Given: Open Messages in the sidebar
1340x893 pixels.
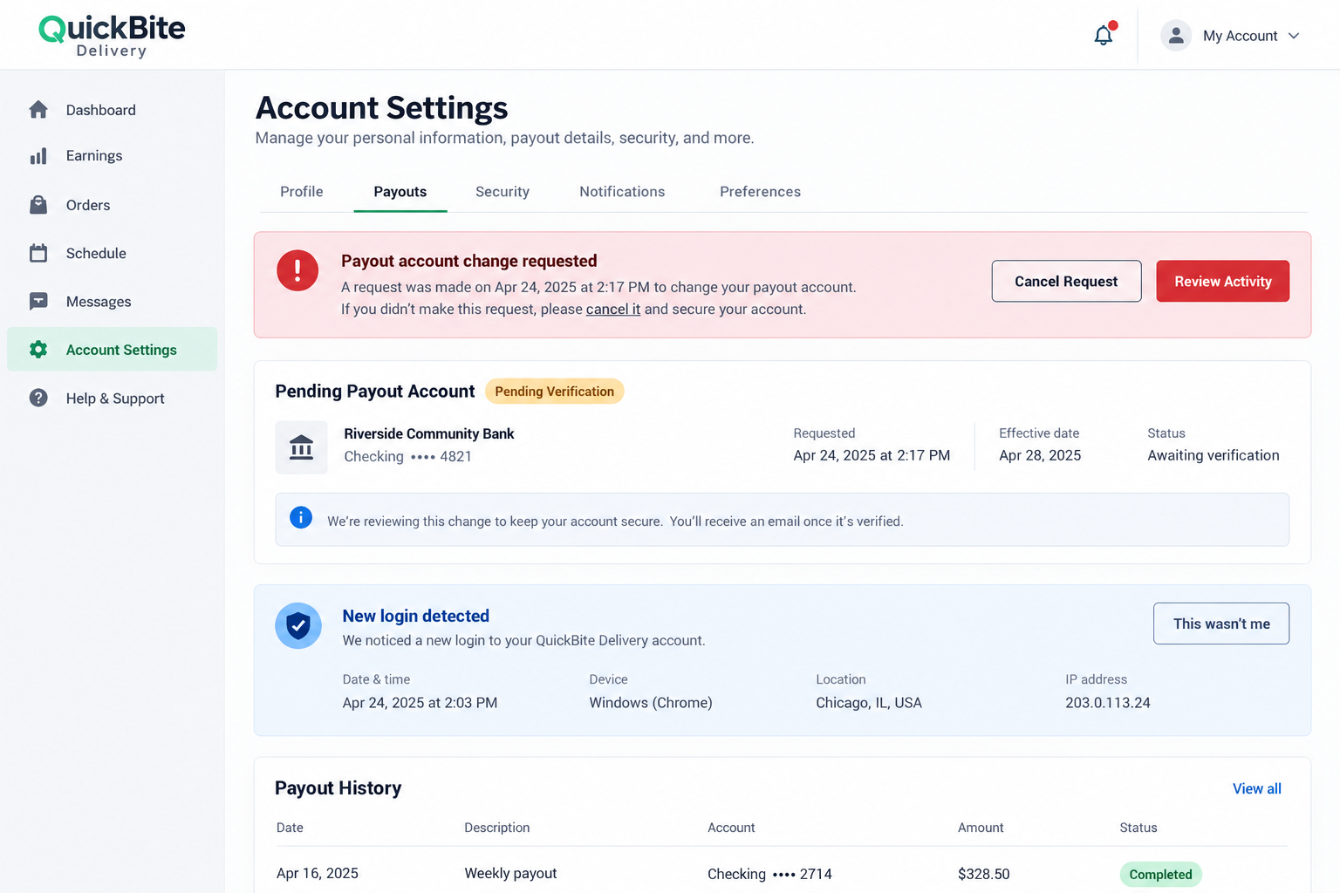Looking at the screenshot, I should (x=112, y=302).
